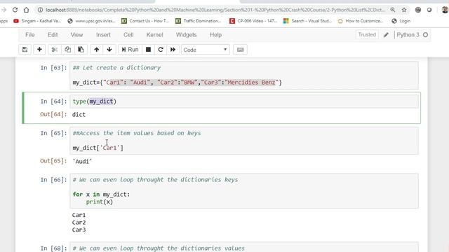
Task: Open the command palette keyboard icon
Action: click(240, 50)
